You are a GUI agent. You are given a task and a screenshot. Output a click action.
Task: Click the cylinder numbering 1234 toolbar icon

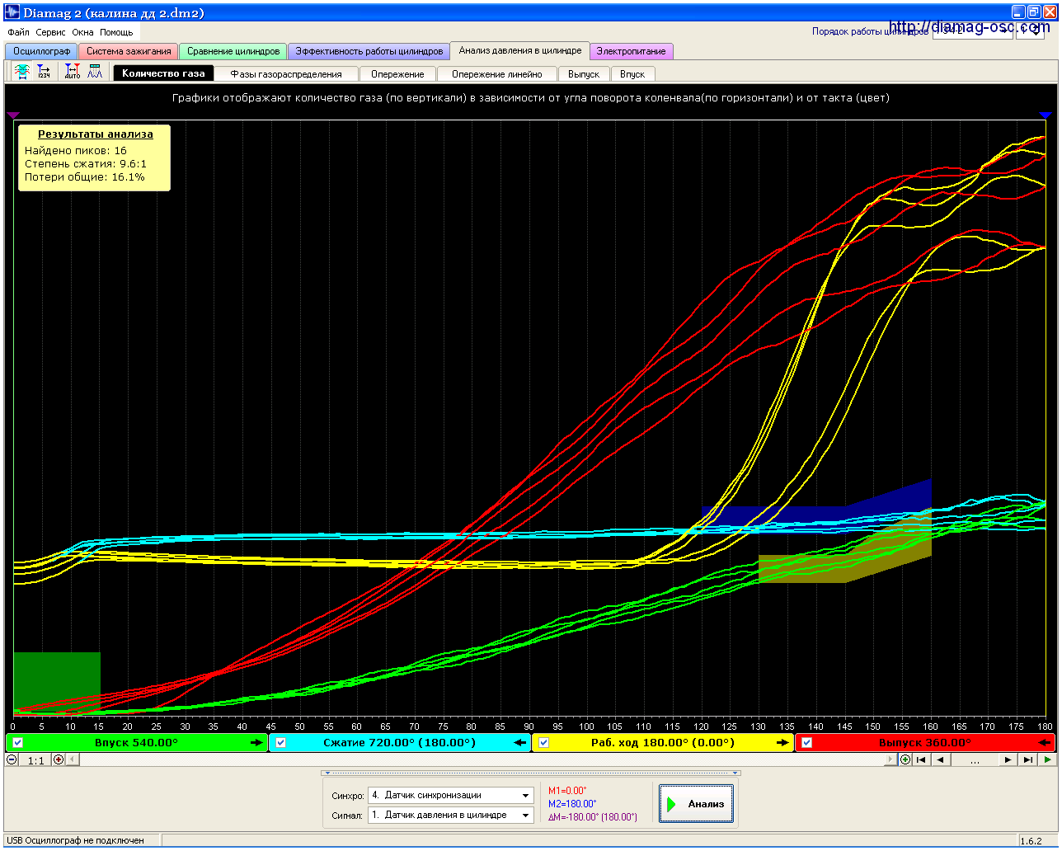click(44, 73)
